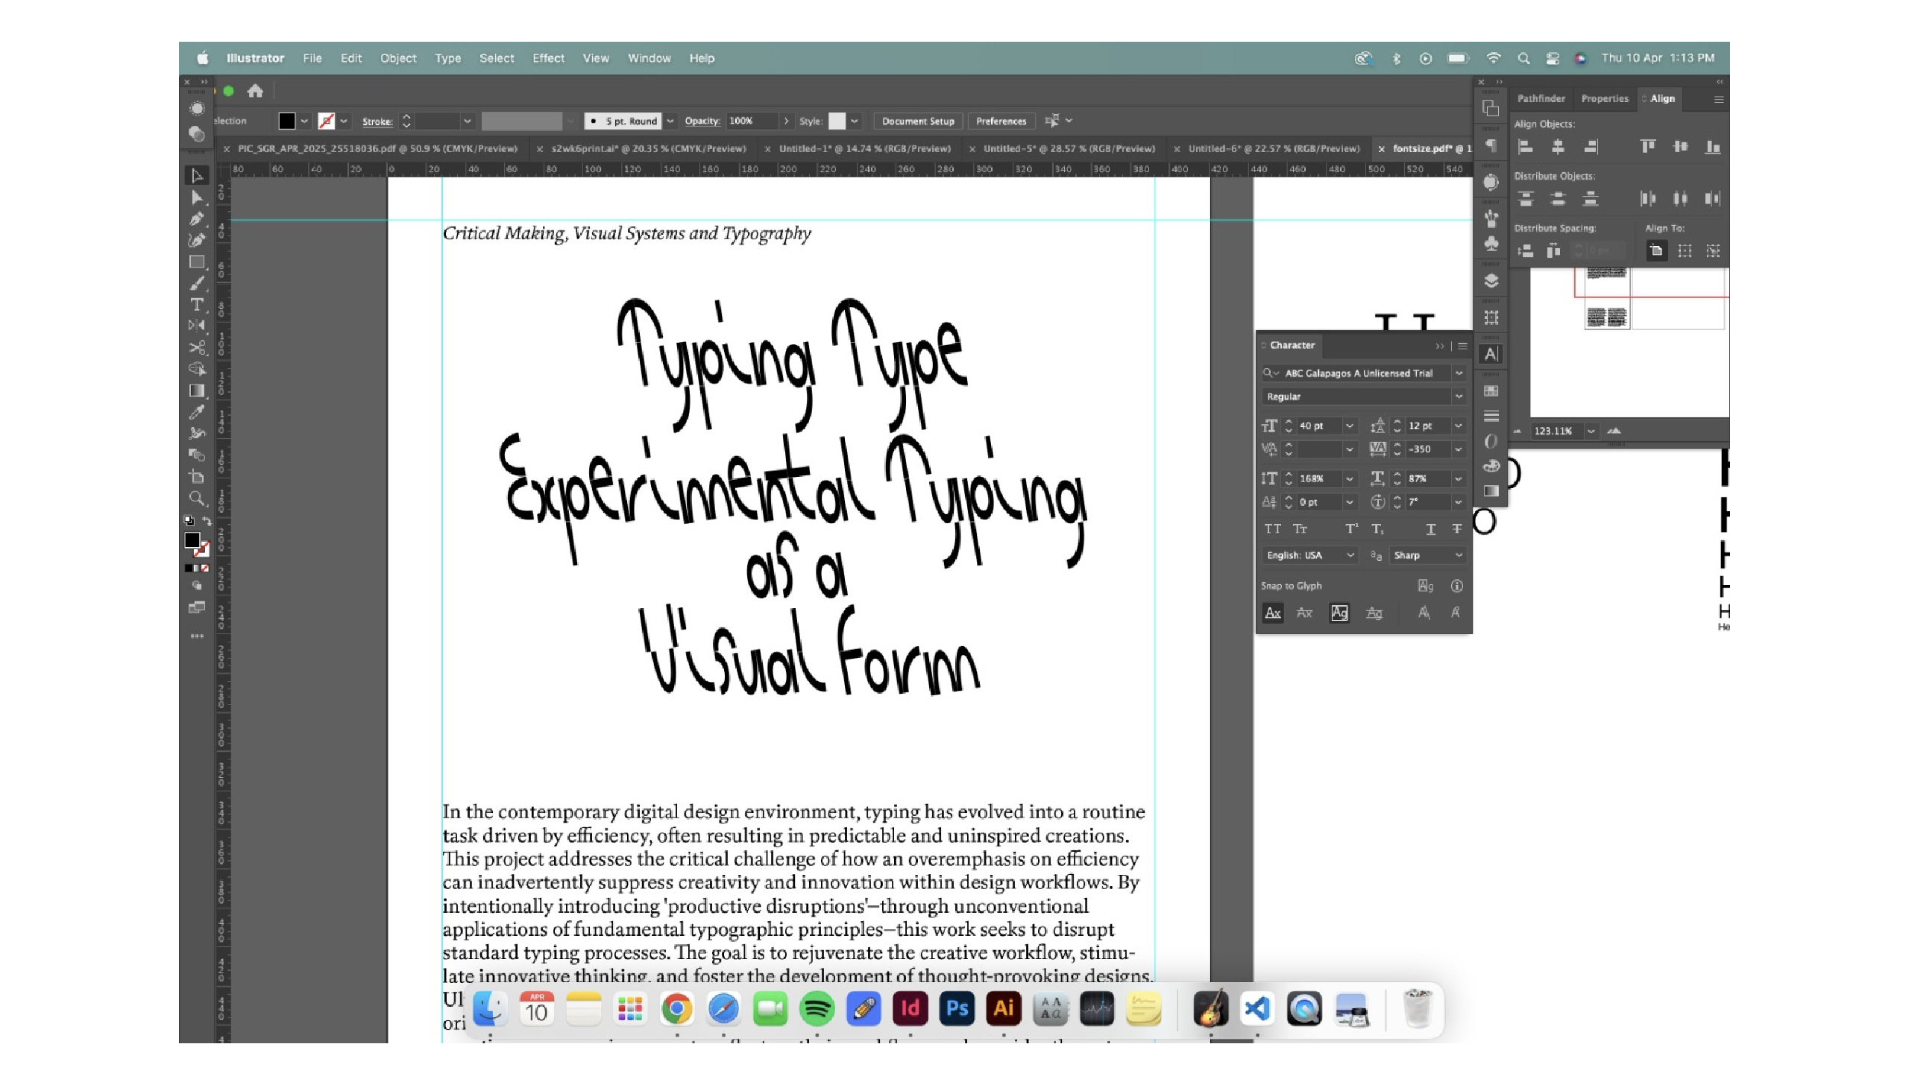1909x1085 pixels.
Task: Open the Window menu
Action: click(649, 58)
